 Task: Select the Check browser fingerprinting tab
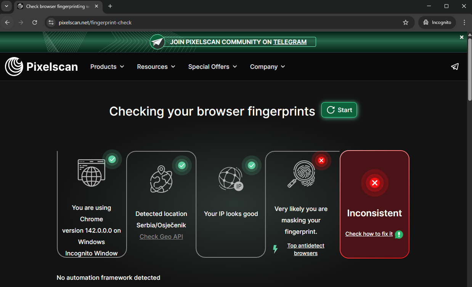[57, 6]
